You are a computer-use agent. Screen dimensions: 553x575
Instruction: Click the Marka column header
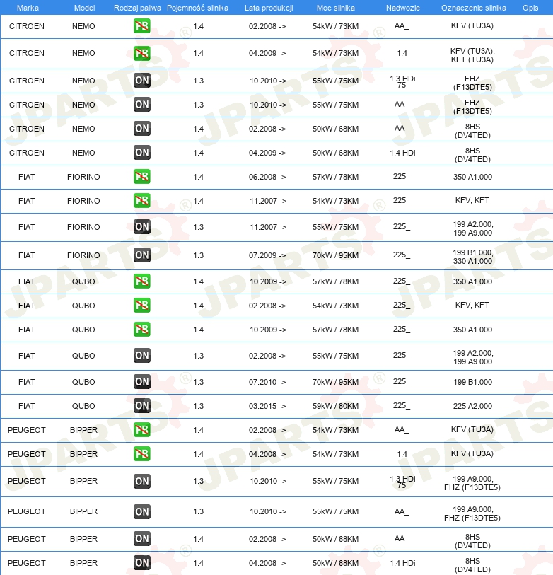28,8
